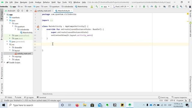
Task: Fold the MainActivity class at line 7
Action: [41, 26]
